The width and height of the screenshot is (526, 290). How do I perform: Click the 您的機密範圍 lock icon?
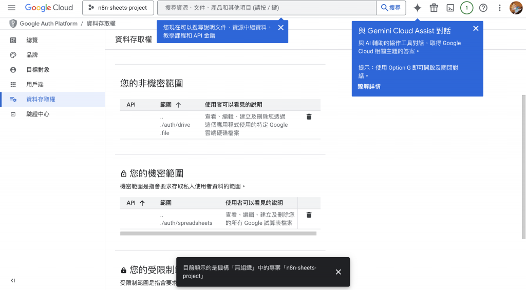tap(123, 173)
